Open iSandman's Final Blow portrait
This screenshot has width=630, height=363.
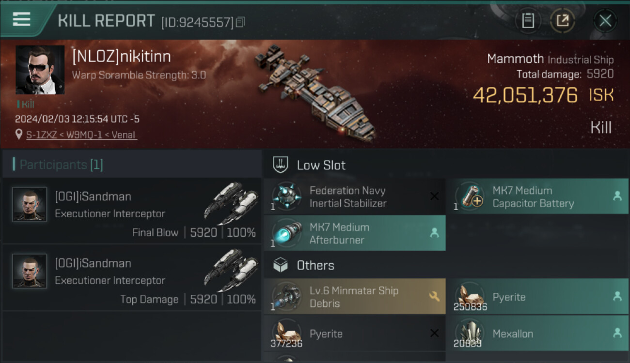pyautogui.click(x=30, y=204)
